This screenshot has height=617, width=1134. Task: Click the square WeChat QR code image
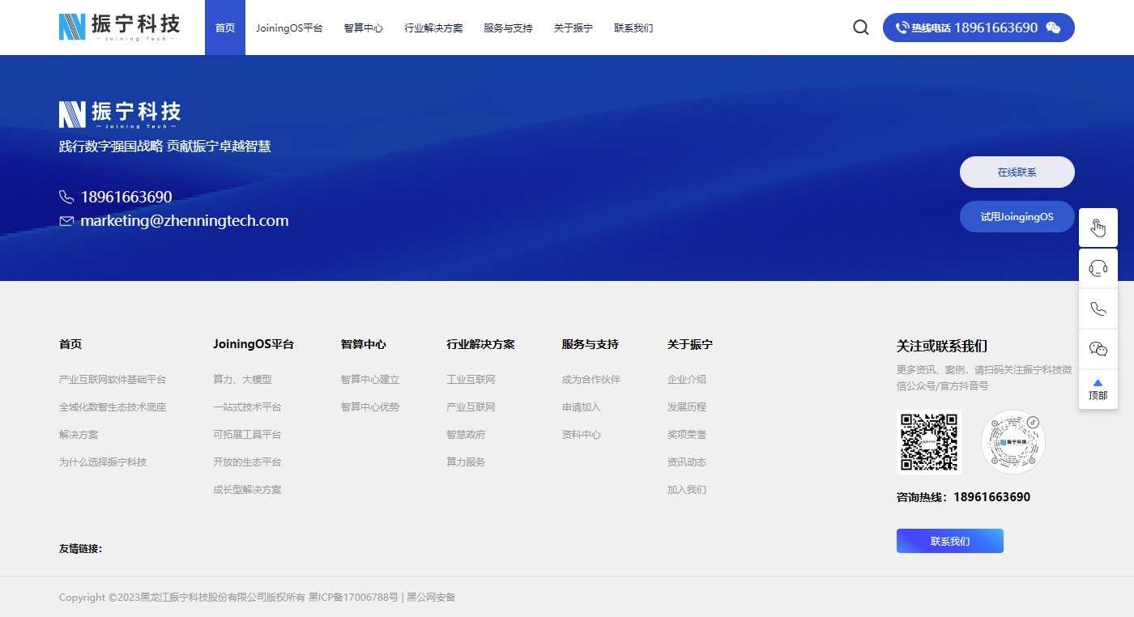click(929, 442)
